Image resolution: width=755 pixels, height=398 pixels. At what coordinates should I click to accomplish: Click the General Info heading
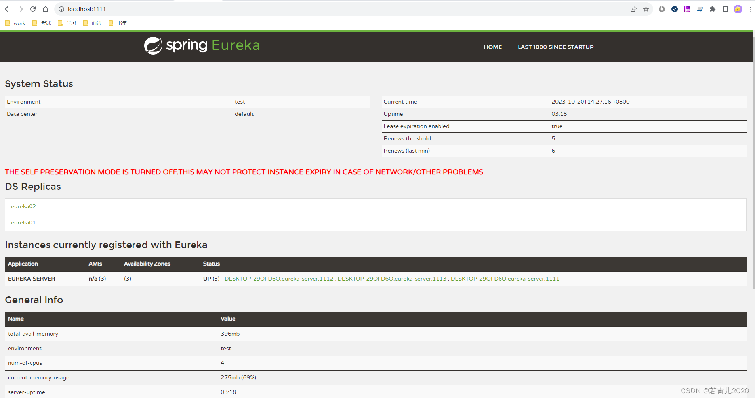point(34,300)
